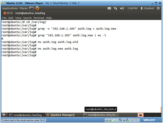The height and width of the screenshot is (123, 163).
Task: Open the Places menu
Action: [24, 8]
